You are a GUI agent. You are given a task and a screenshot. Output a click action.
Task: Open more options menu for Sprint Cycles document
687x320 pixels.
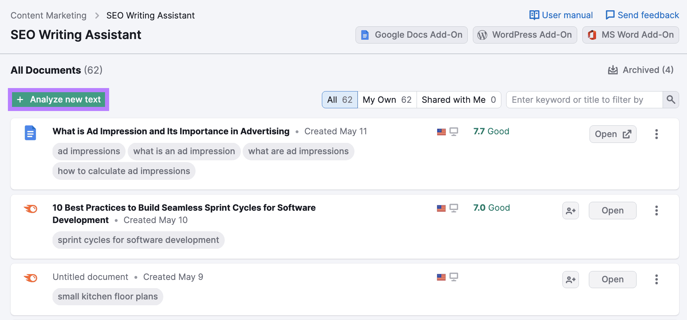click(x=656, y=210)
